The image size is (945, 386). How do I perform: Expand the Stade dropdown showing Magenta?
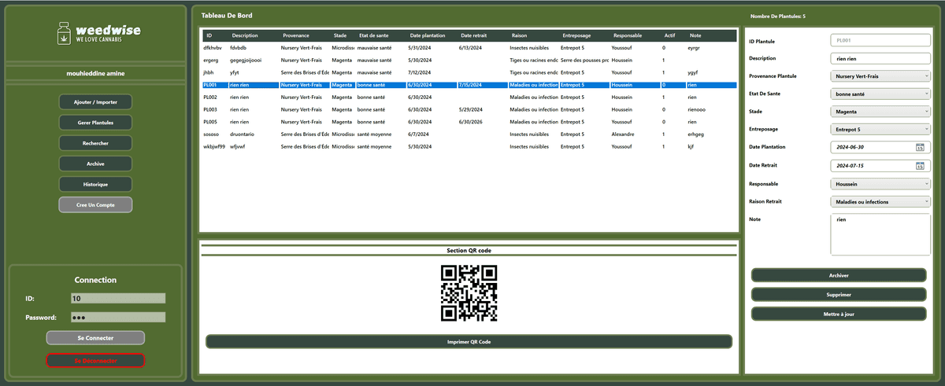(880, 112)
